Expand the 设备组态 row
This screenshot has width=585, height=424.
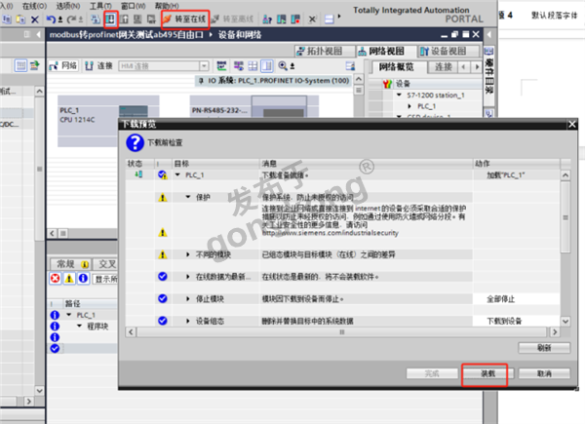pyautogui.click(x=188, y=321)
